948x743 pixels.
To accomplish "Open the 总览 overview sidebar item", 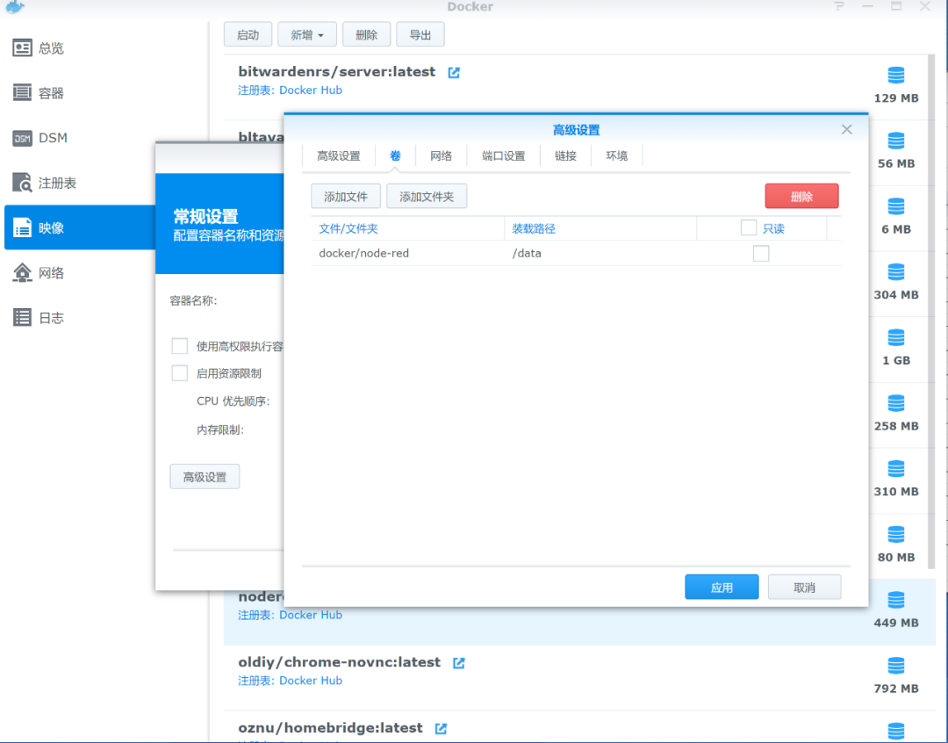I will [x=79, y=47].
